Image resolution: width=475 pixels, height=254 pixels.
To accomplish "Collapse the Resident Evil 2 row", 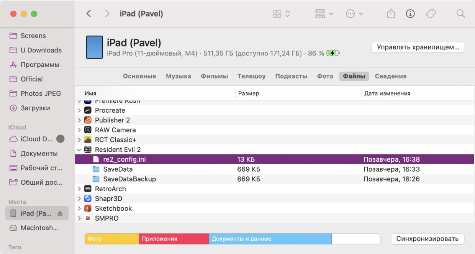I will (79, 149).
